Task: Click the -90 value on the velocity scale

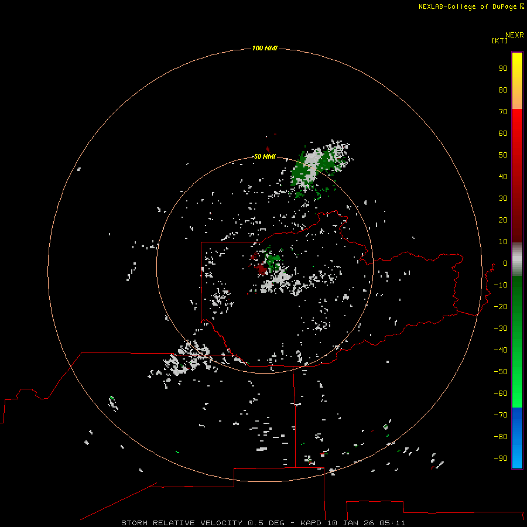Action: pyautogui.click(x=501, y=458)
